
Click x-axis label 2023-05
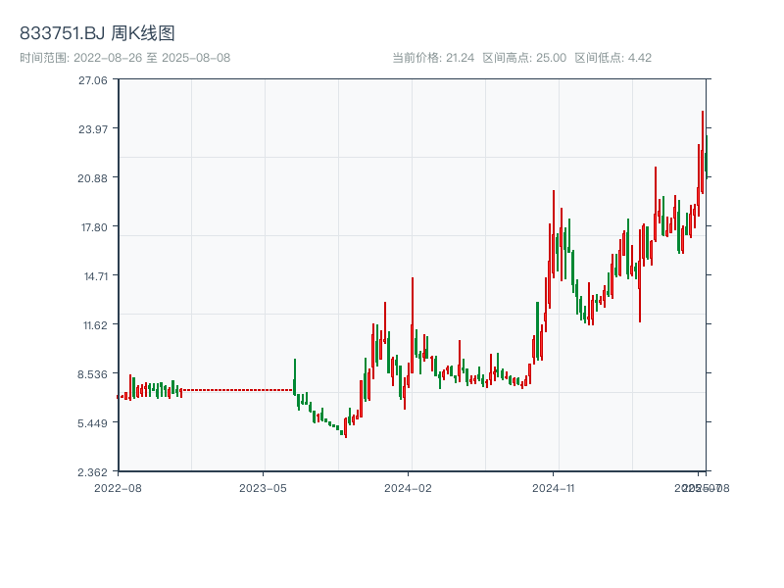pyautogui.click(x=263, y=488)
